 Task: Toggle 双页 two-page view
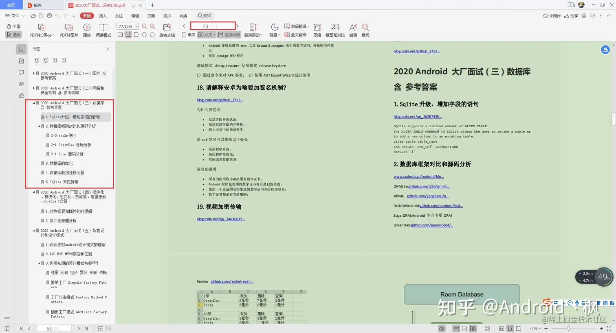coord(207,35)
